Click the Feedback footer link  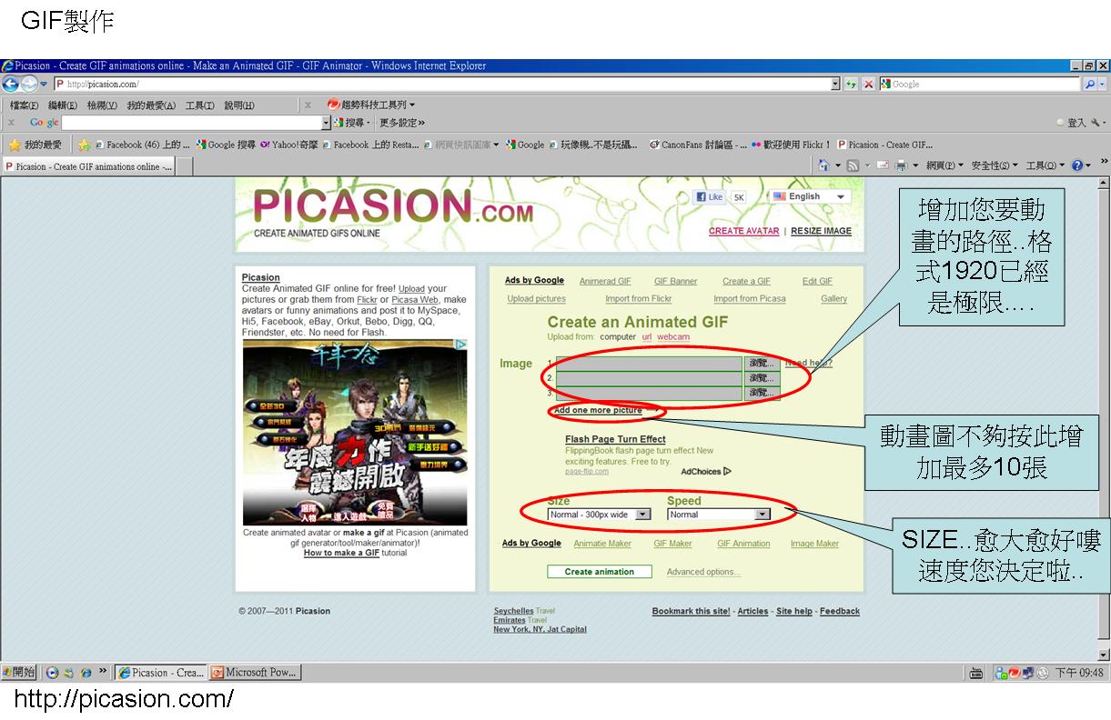point(839,611)
